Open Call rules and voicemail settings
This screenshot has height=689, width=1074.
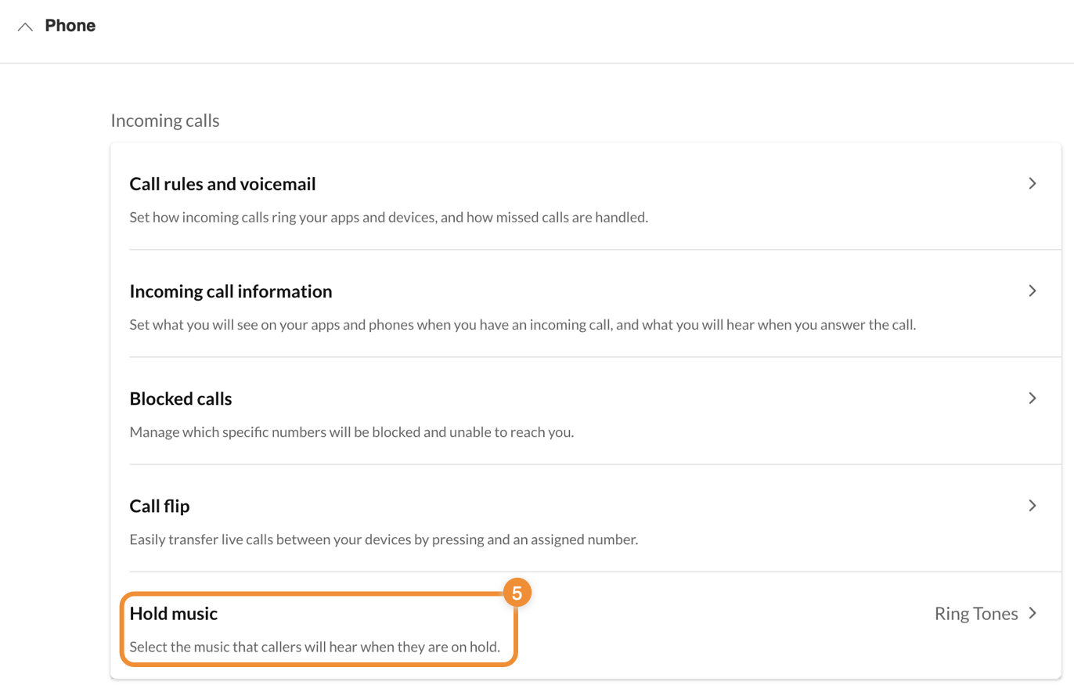222,185
